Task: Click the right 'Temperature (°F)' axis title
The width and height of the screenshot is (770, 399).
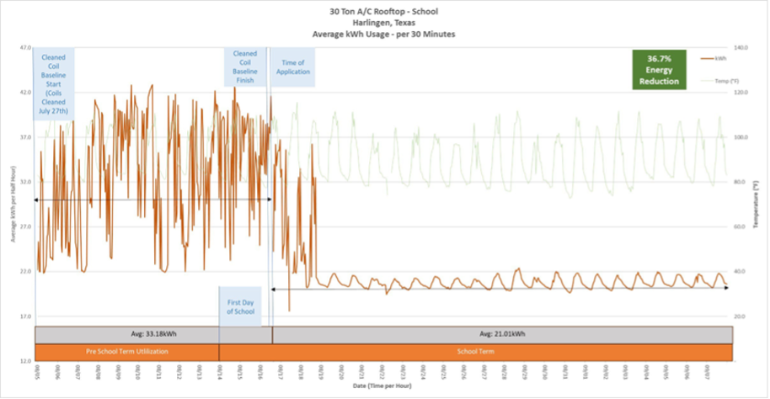Action: point(757,204)
